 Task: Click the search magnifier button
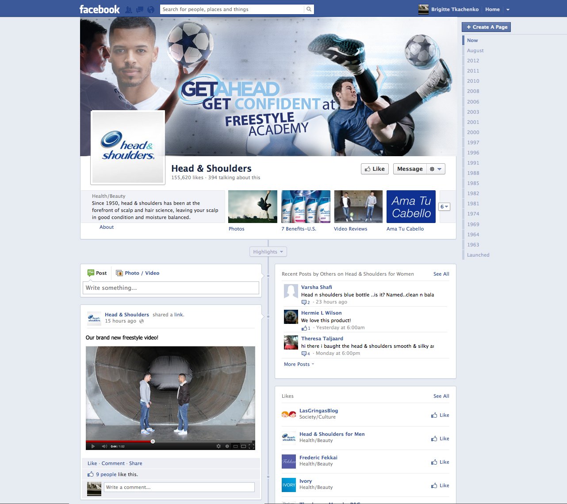309,9
